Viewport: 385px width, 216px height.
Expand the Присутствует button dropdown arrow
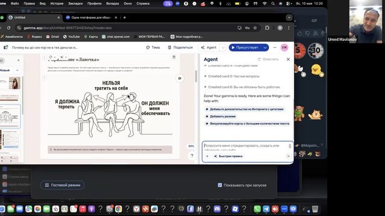[x=265, y=47]
